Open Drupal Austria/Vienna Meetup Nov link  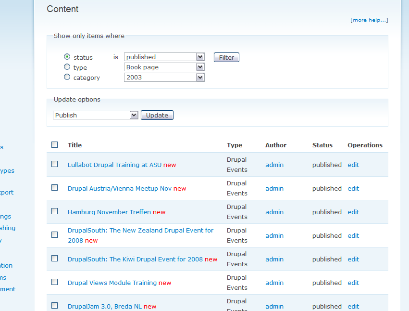[120, 188]
